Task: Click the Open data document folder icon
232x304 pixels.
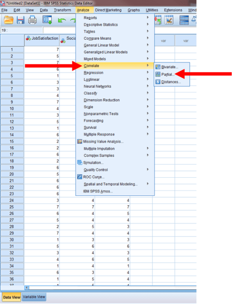Action: [x=9, y=20]
